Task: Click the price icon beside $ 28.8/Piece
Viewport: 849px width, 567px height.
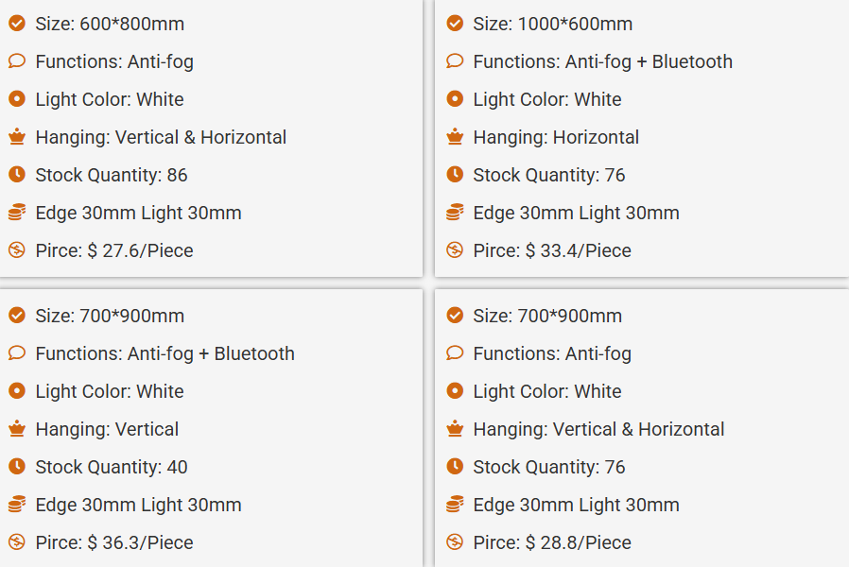Action: [455, 542]
